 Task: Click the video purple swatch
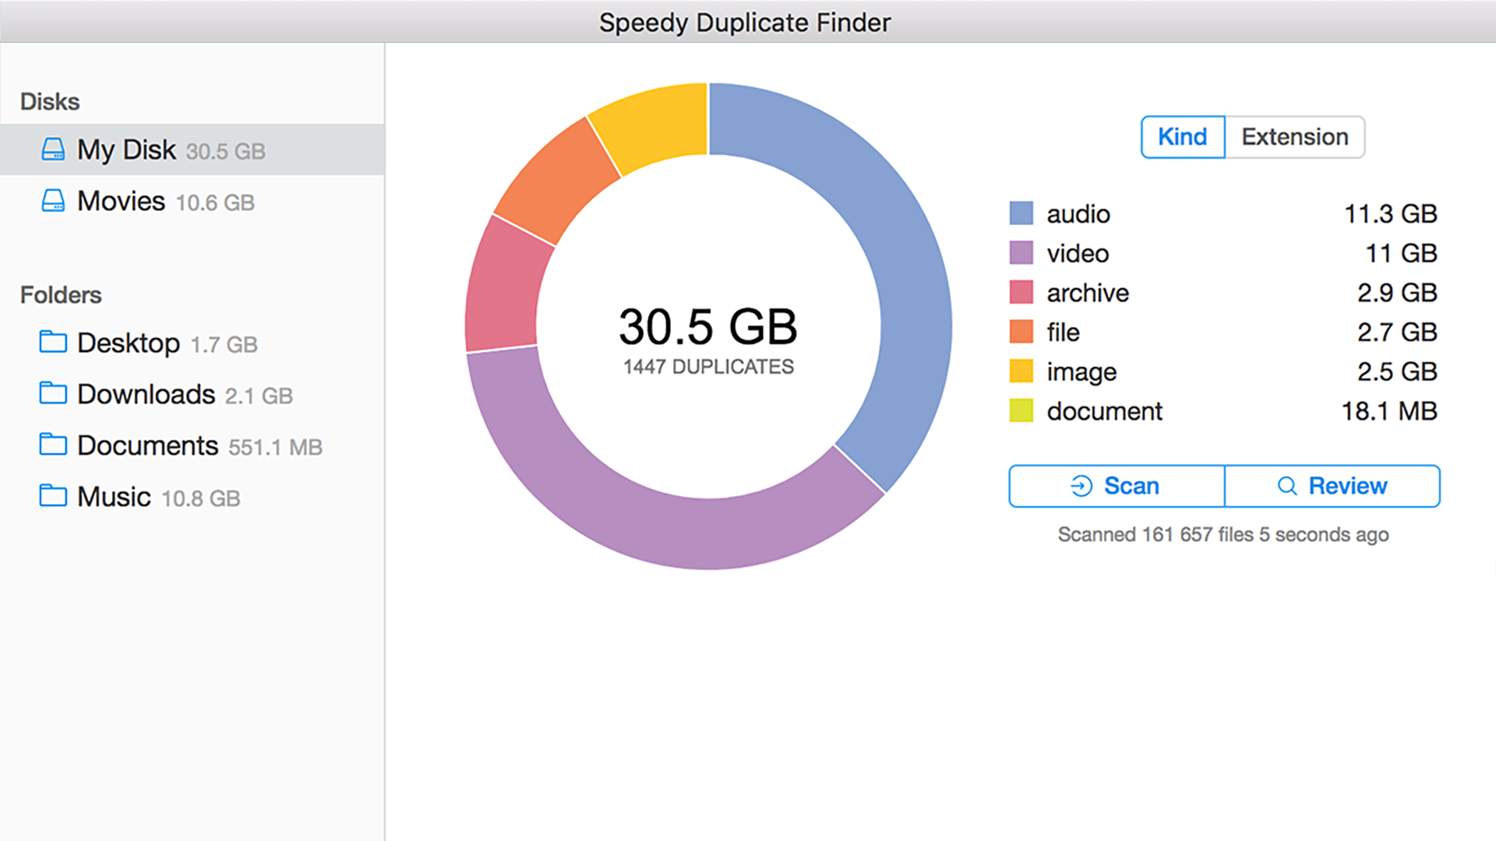[1021, 253]
